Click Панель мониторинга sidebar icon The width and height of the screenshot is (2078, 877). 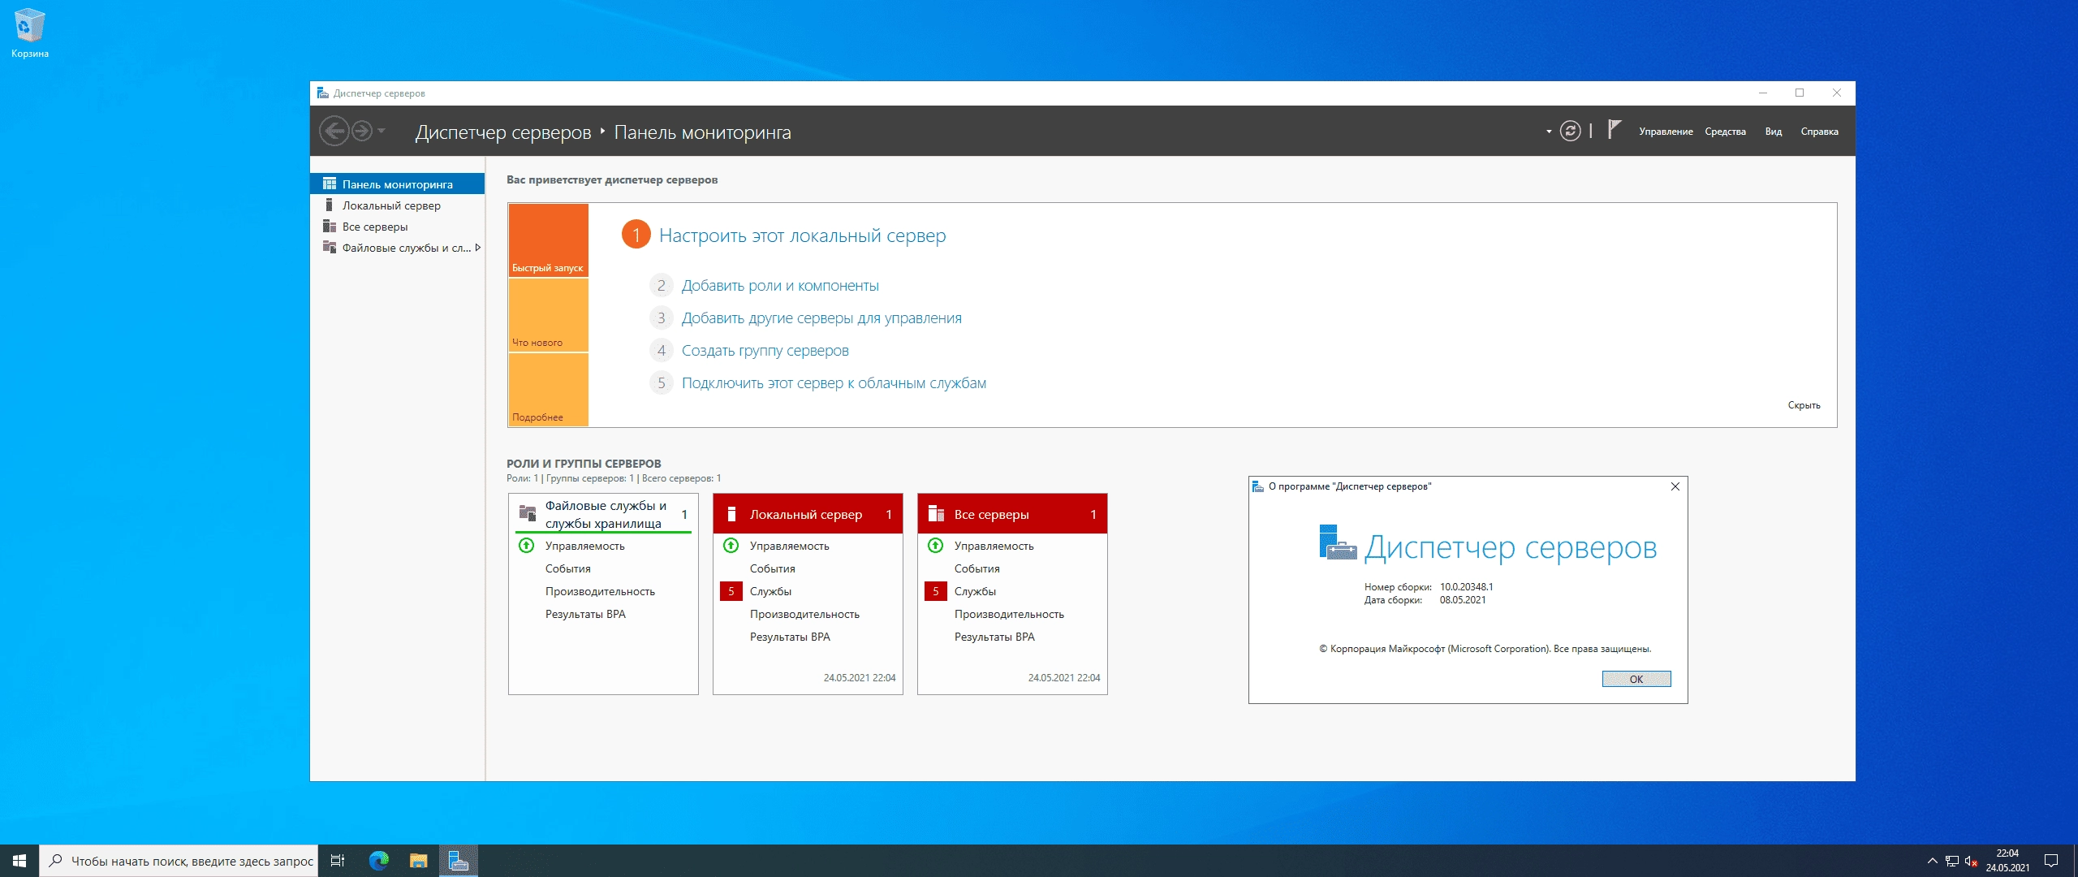[x=330, y=184]
